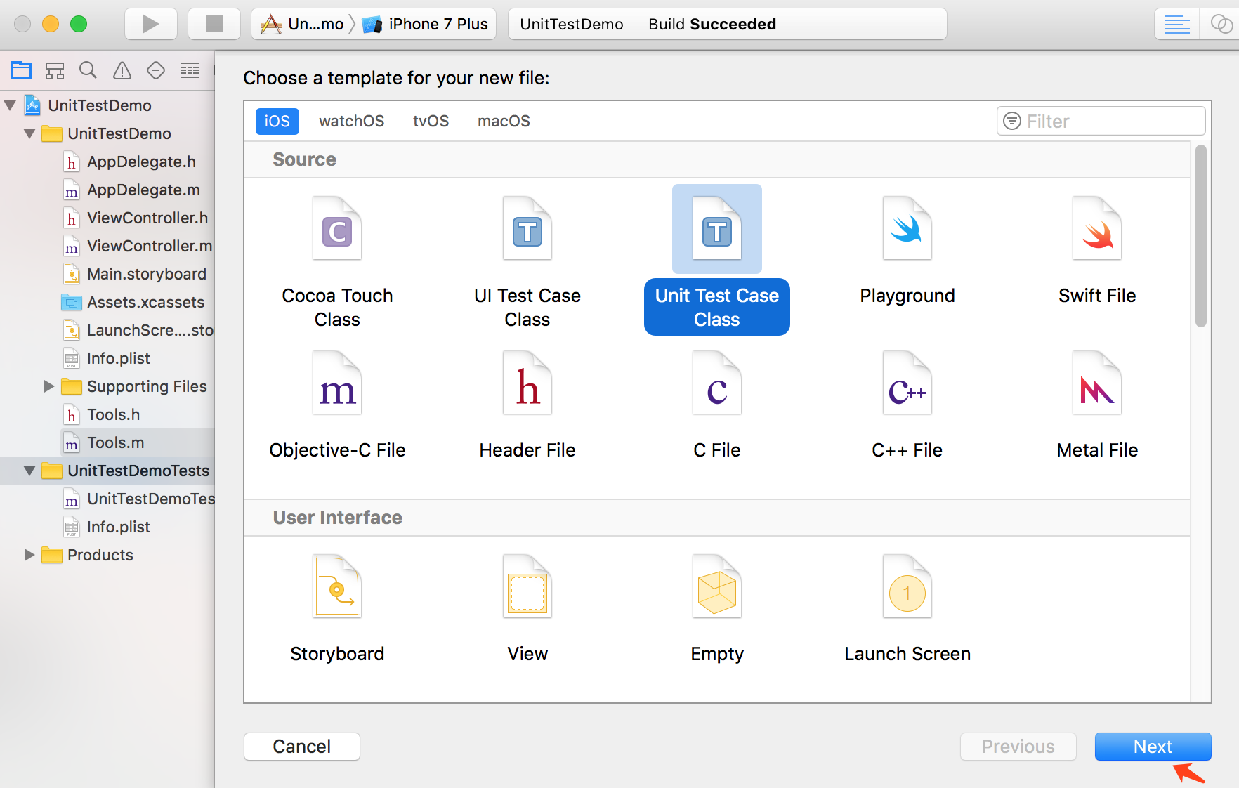Choose the Header File template
Viewport: 1239px width, 788px height.
527,405
